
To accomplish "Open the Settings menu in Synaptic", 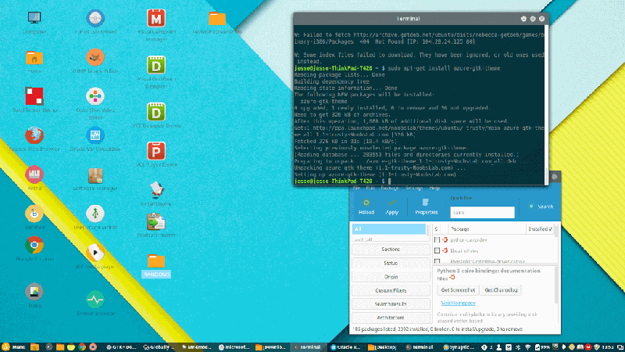I will pos(413,189).
